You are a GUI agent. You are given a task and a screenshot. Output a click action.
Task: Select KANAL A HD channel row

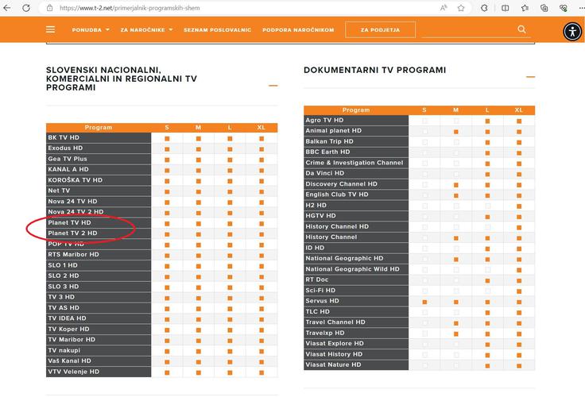(x=161, y=169)
